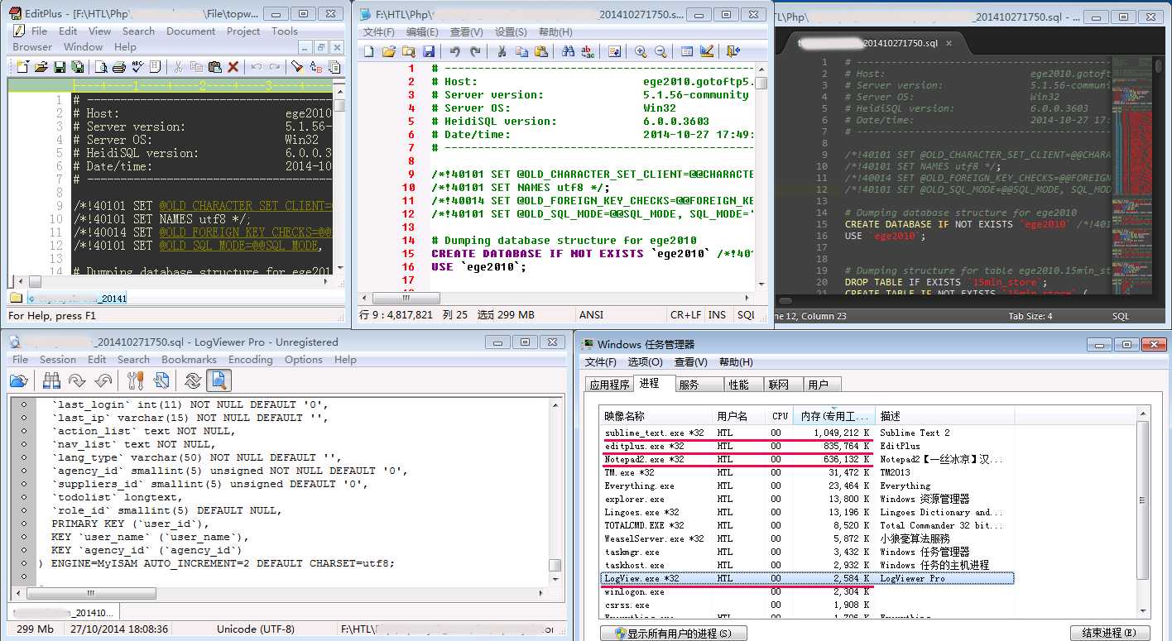Click the Replace ab-ac icon in Notepad2
The height and width of the screenshot is (641, 1172).
(588, 51)
